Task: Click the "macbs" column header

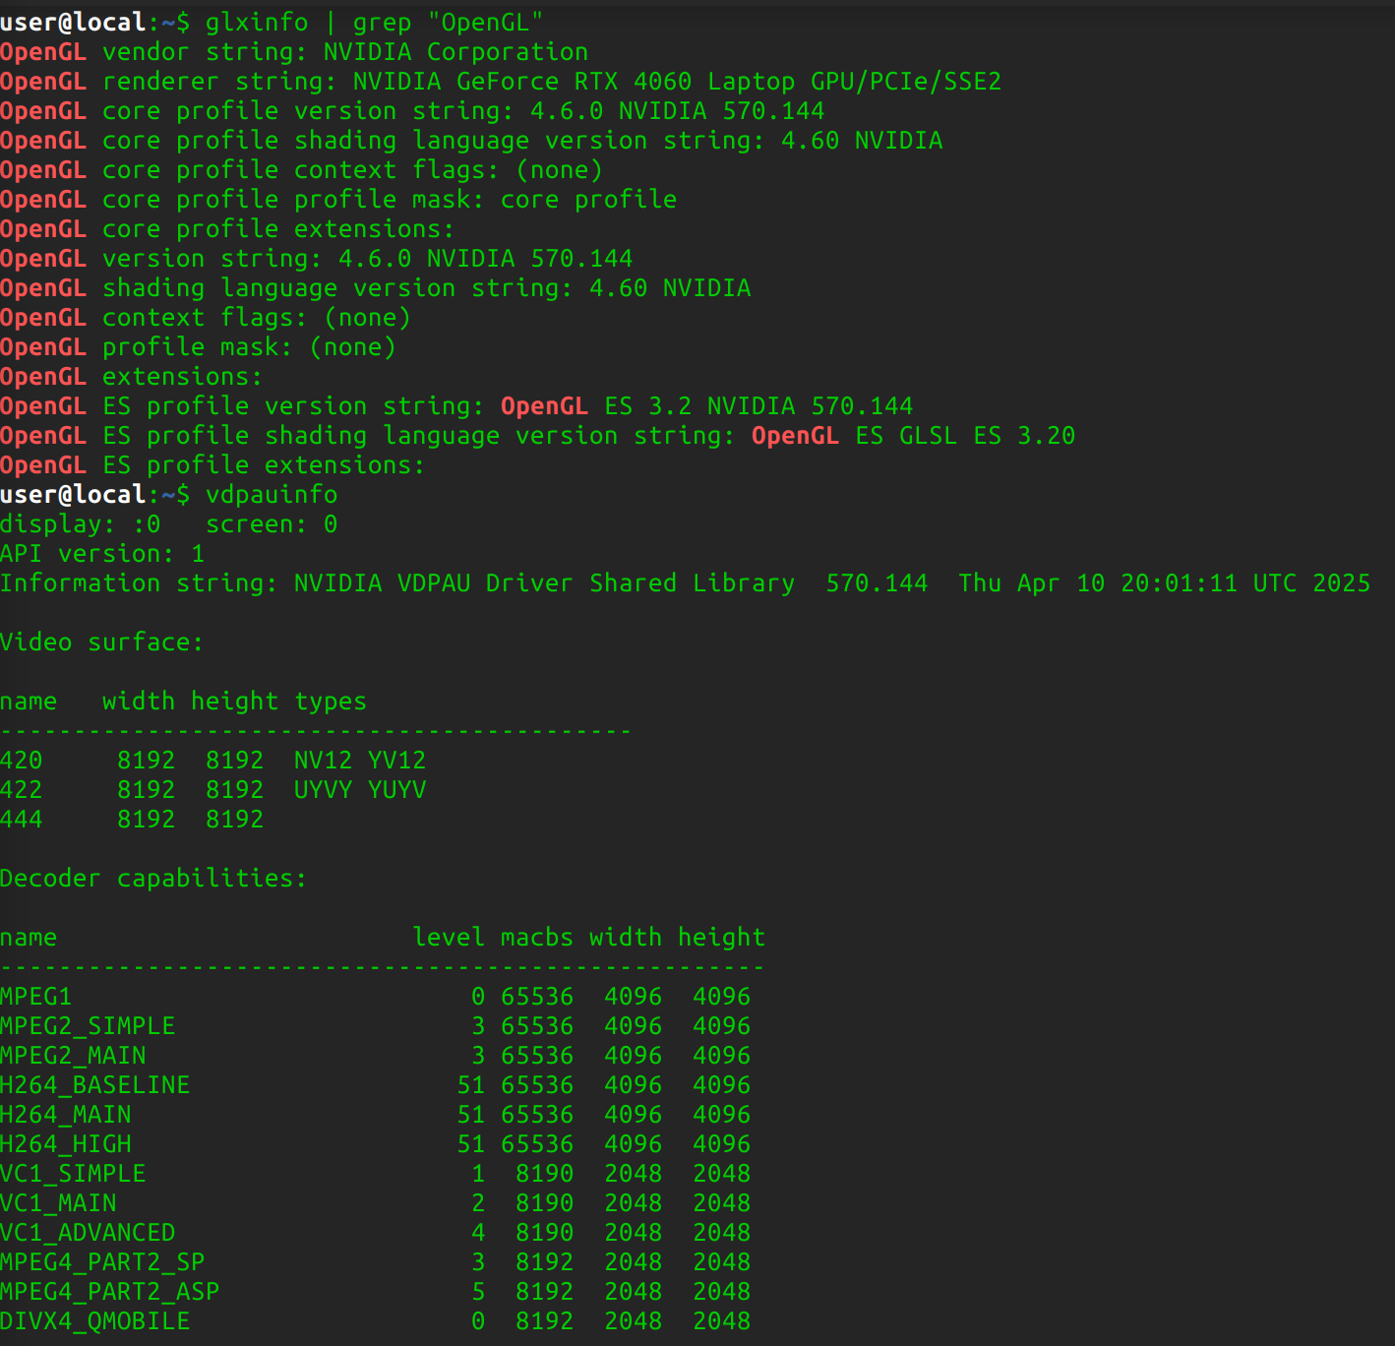Action: pos(537,938)
